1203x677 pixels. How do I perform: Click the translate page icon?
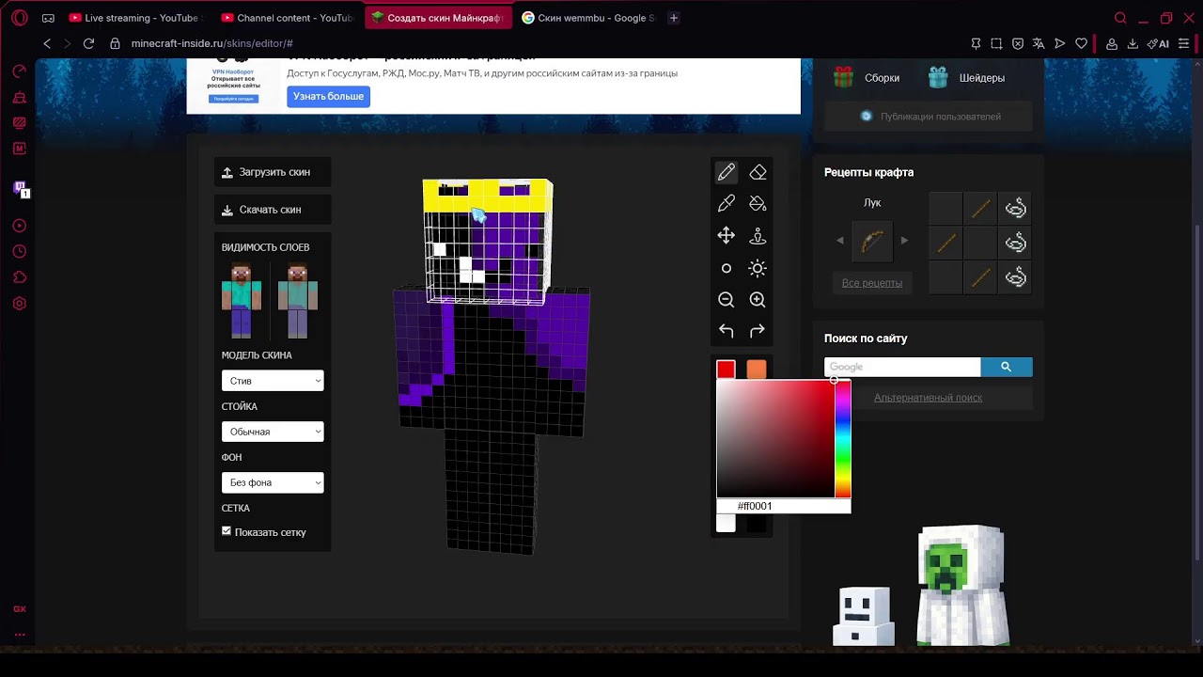[x=1039, y=43]
